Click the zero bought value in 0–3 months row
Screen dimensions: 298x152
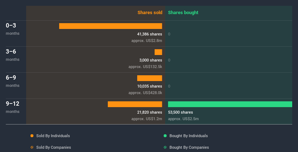[169, 34]
